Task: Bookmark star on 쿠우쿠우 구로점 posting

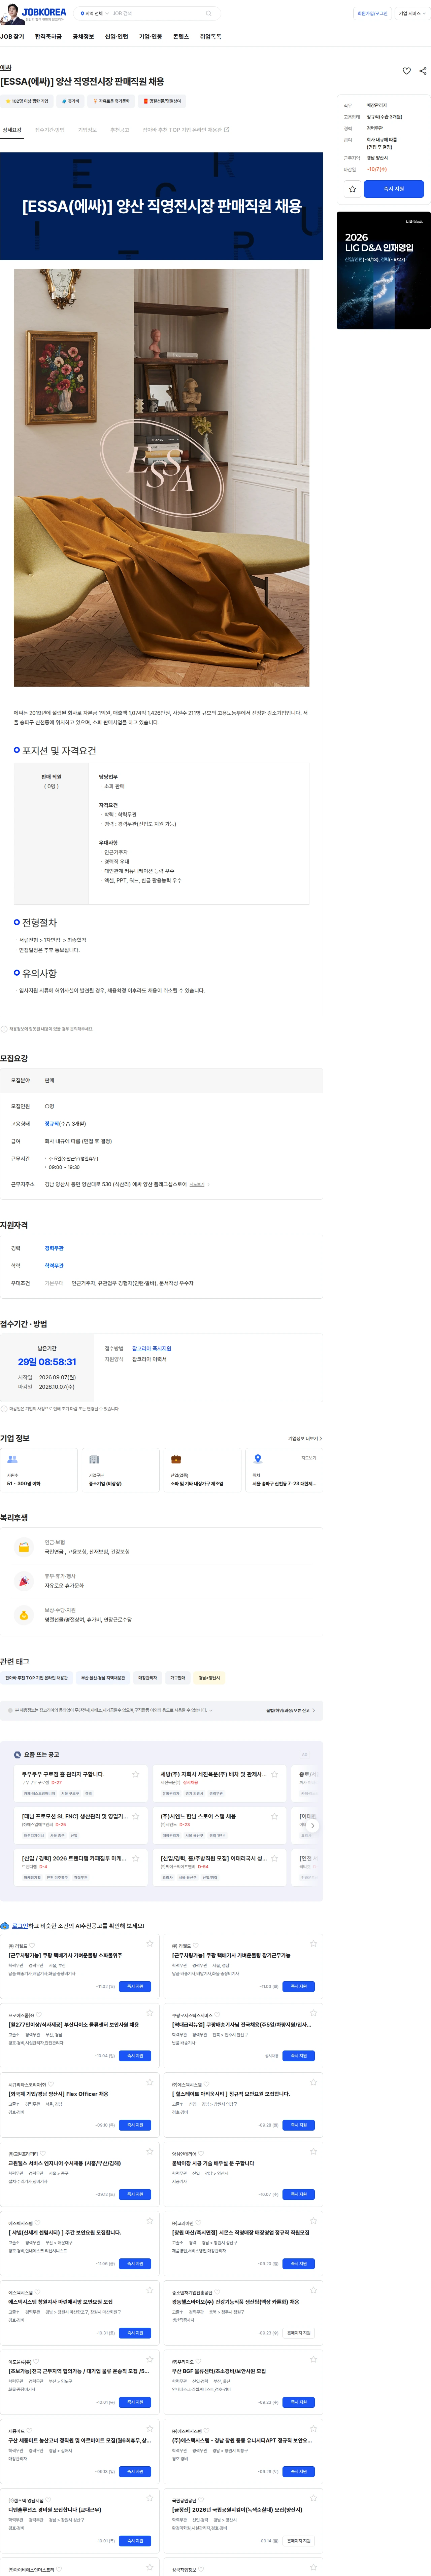Action: point(136,1774)
